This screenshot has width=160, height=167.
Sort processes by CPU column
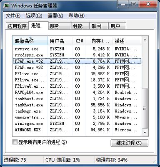79,41
